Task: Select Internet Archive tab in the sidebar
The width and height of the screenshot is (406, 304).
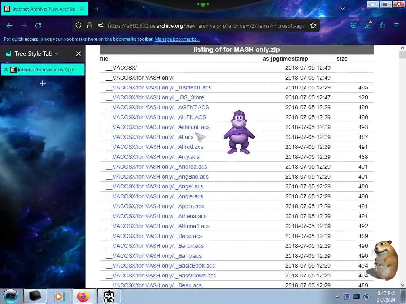Action: click(x=43, y=70)
